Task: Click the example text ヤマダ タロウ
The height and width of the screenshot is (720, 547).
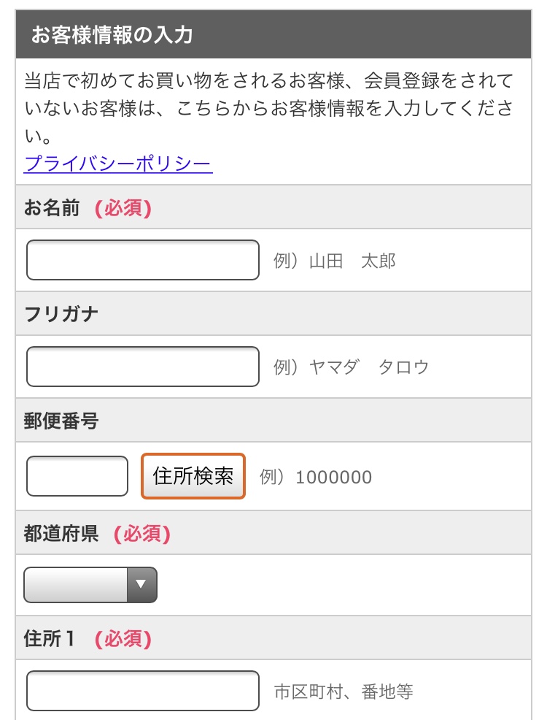Action: pyautogui.click(x=352, y=367)
